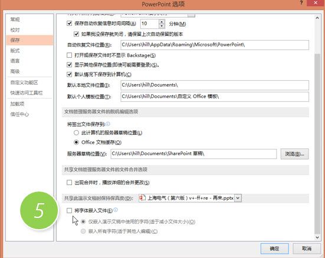The width and height of the screenshot is (325, 258).
Task: Select 此计算机的服务器草稿位置 radio button
Action: (76, 133)
